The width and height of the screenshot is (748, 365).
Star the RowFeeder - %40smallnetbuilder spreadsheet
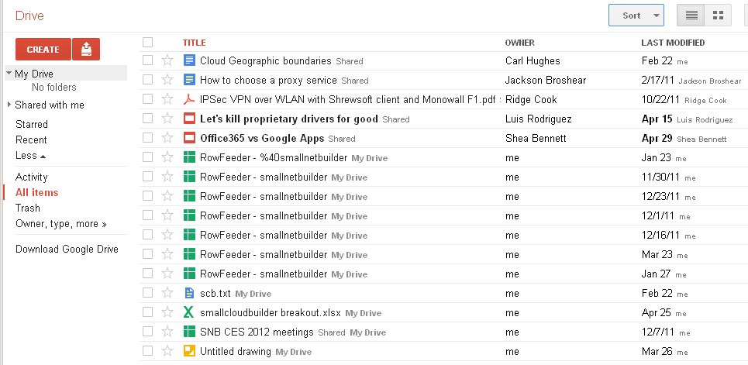[x=167, y=157]
